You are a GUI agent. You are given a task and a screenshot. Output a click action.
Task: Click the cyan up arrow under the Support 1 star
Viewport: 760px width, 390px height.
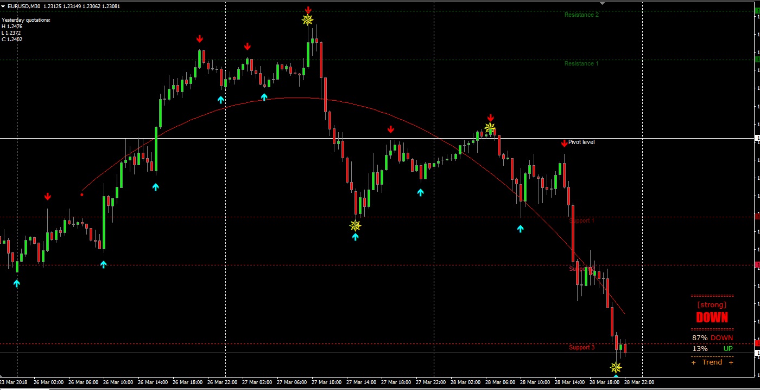click(356, 237)
